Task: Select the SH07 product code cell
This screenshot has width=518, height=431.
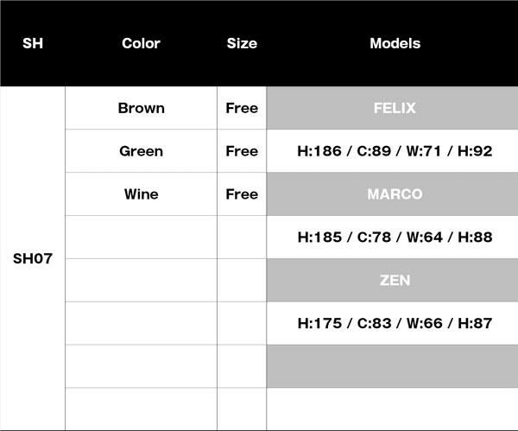Action: tap(33, 258)
